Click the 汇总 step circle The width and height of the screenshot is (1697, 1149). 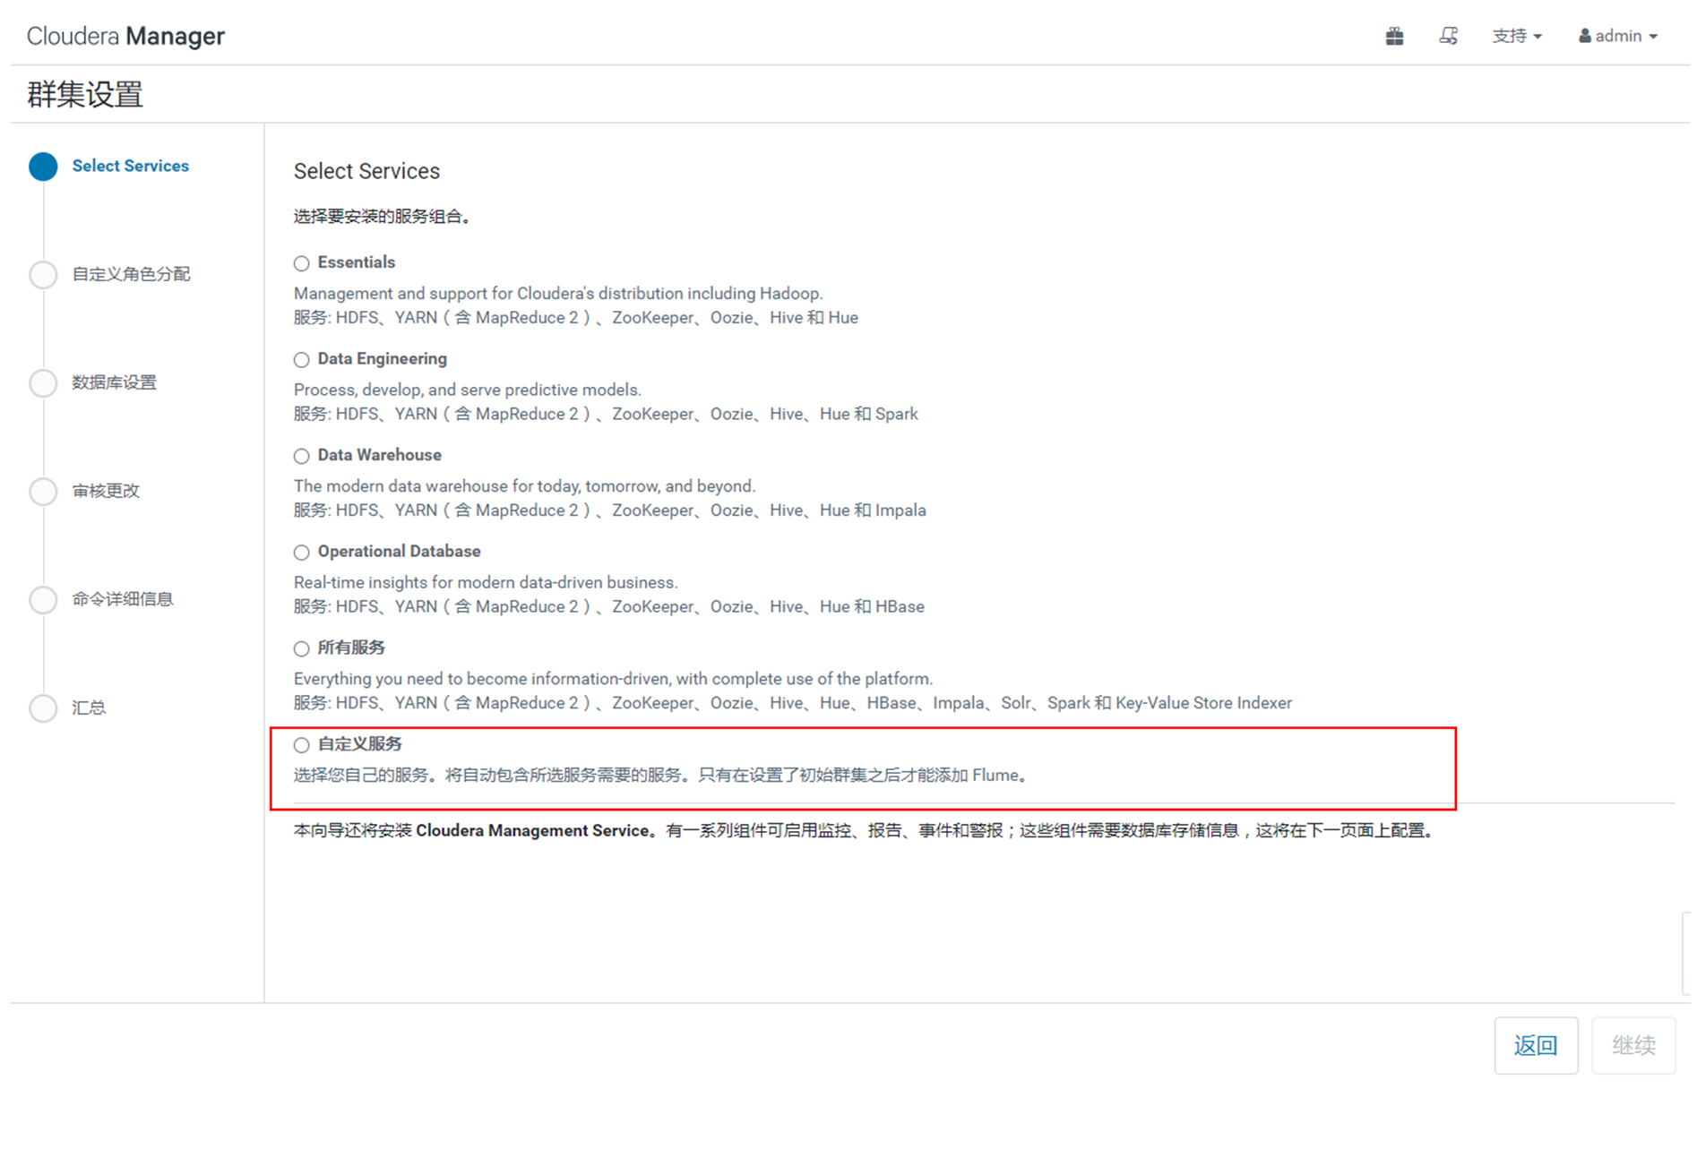point(43,708)
